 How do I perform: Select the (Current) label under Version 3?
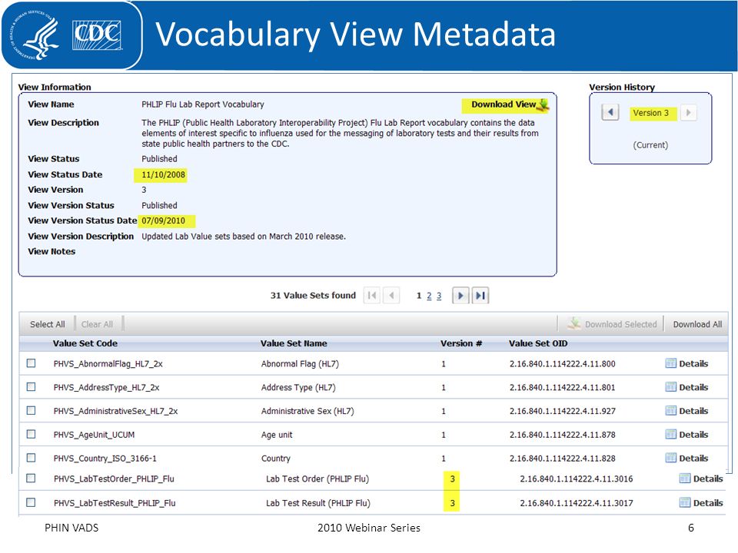tap(650, 145)
